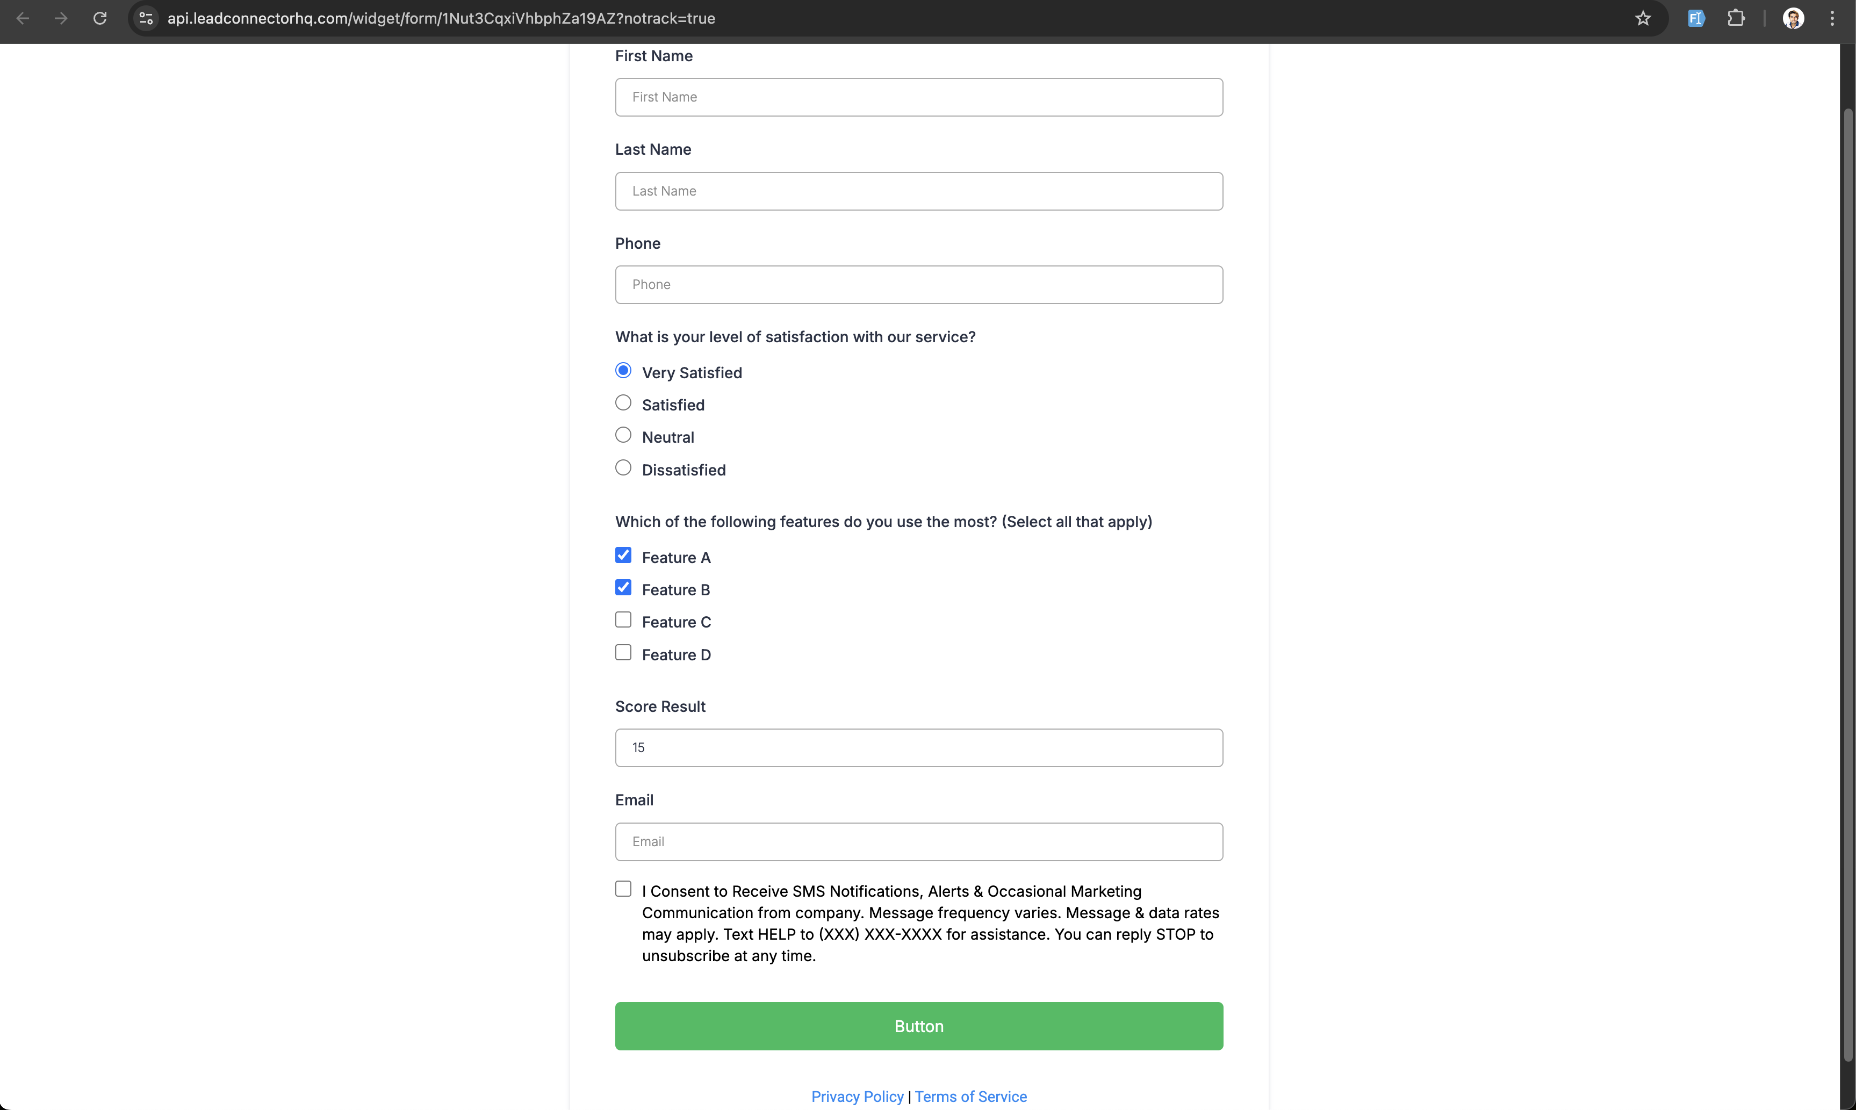This screenshot has width=1856, height=1110.
Task: Open the Privacy Policy link
Action: pos(857,1097)
